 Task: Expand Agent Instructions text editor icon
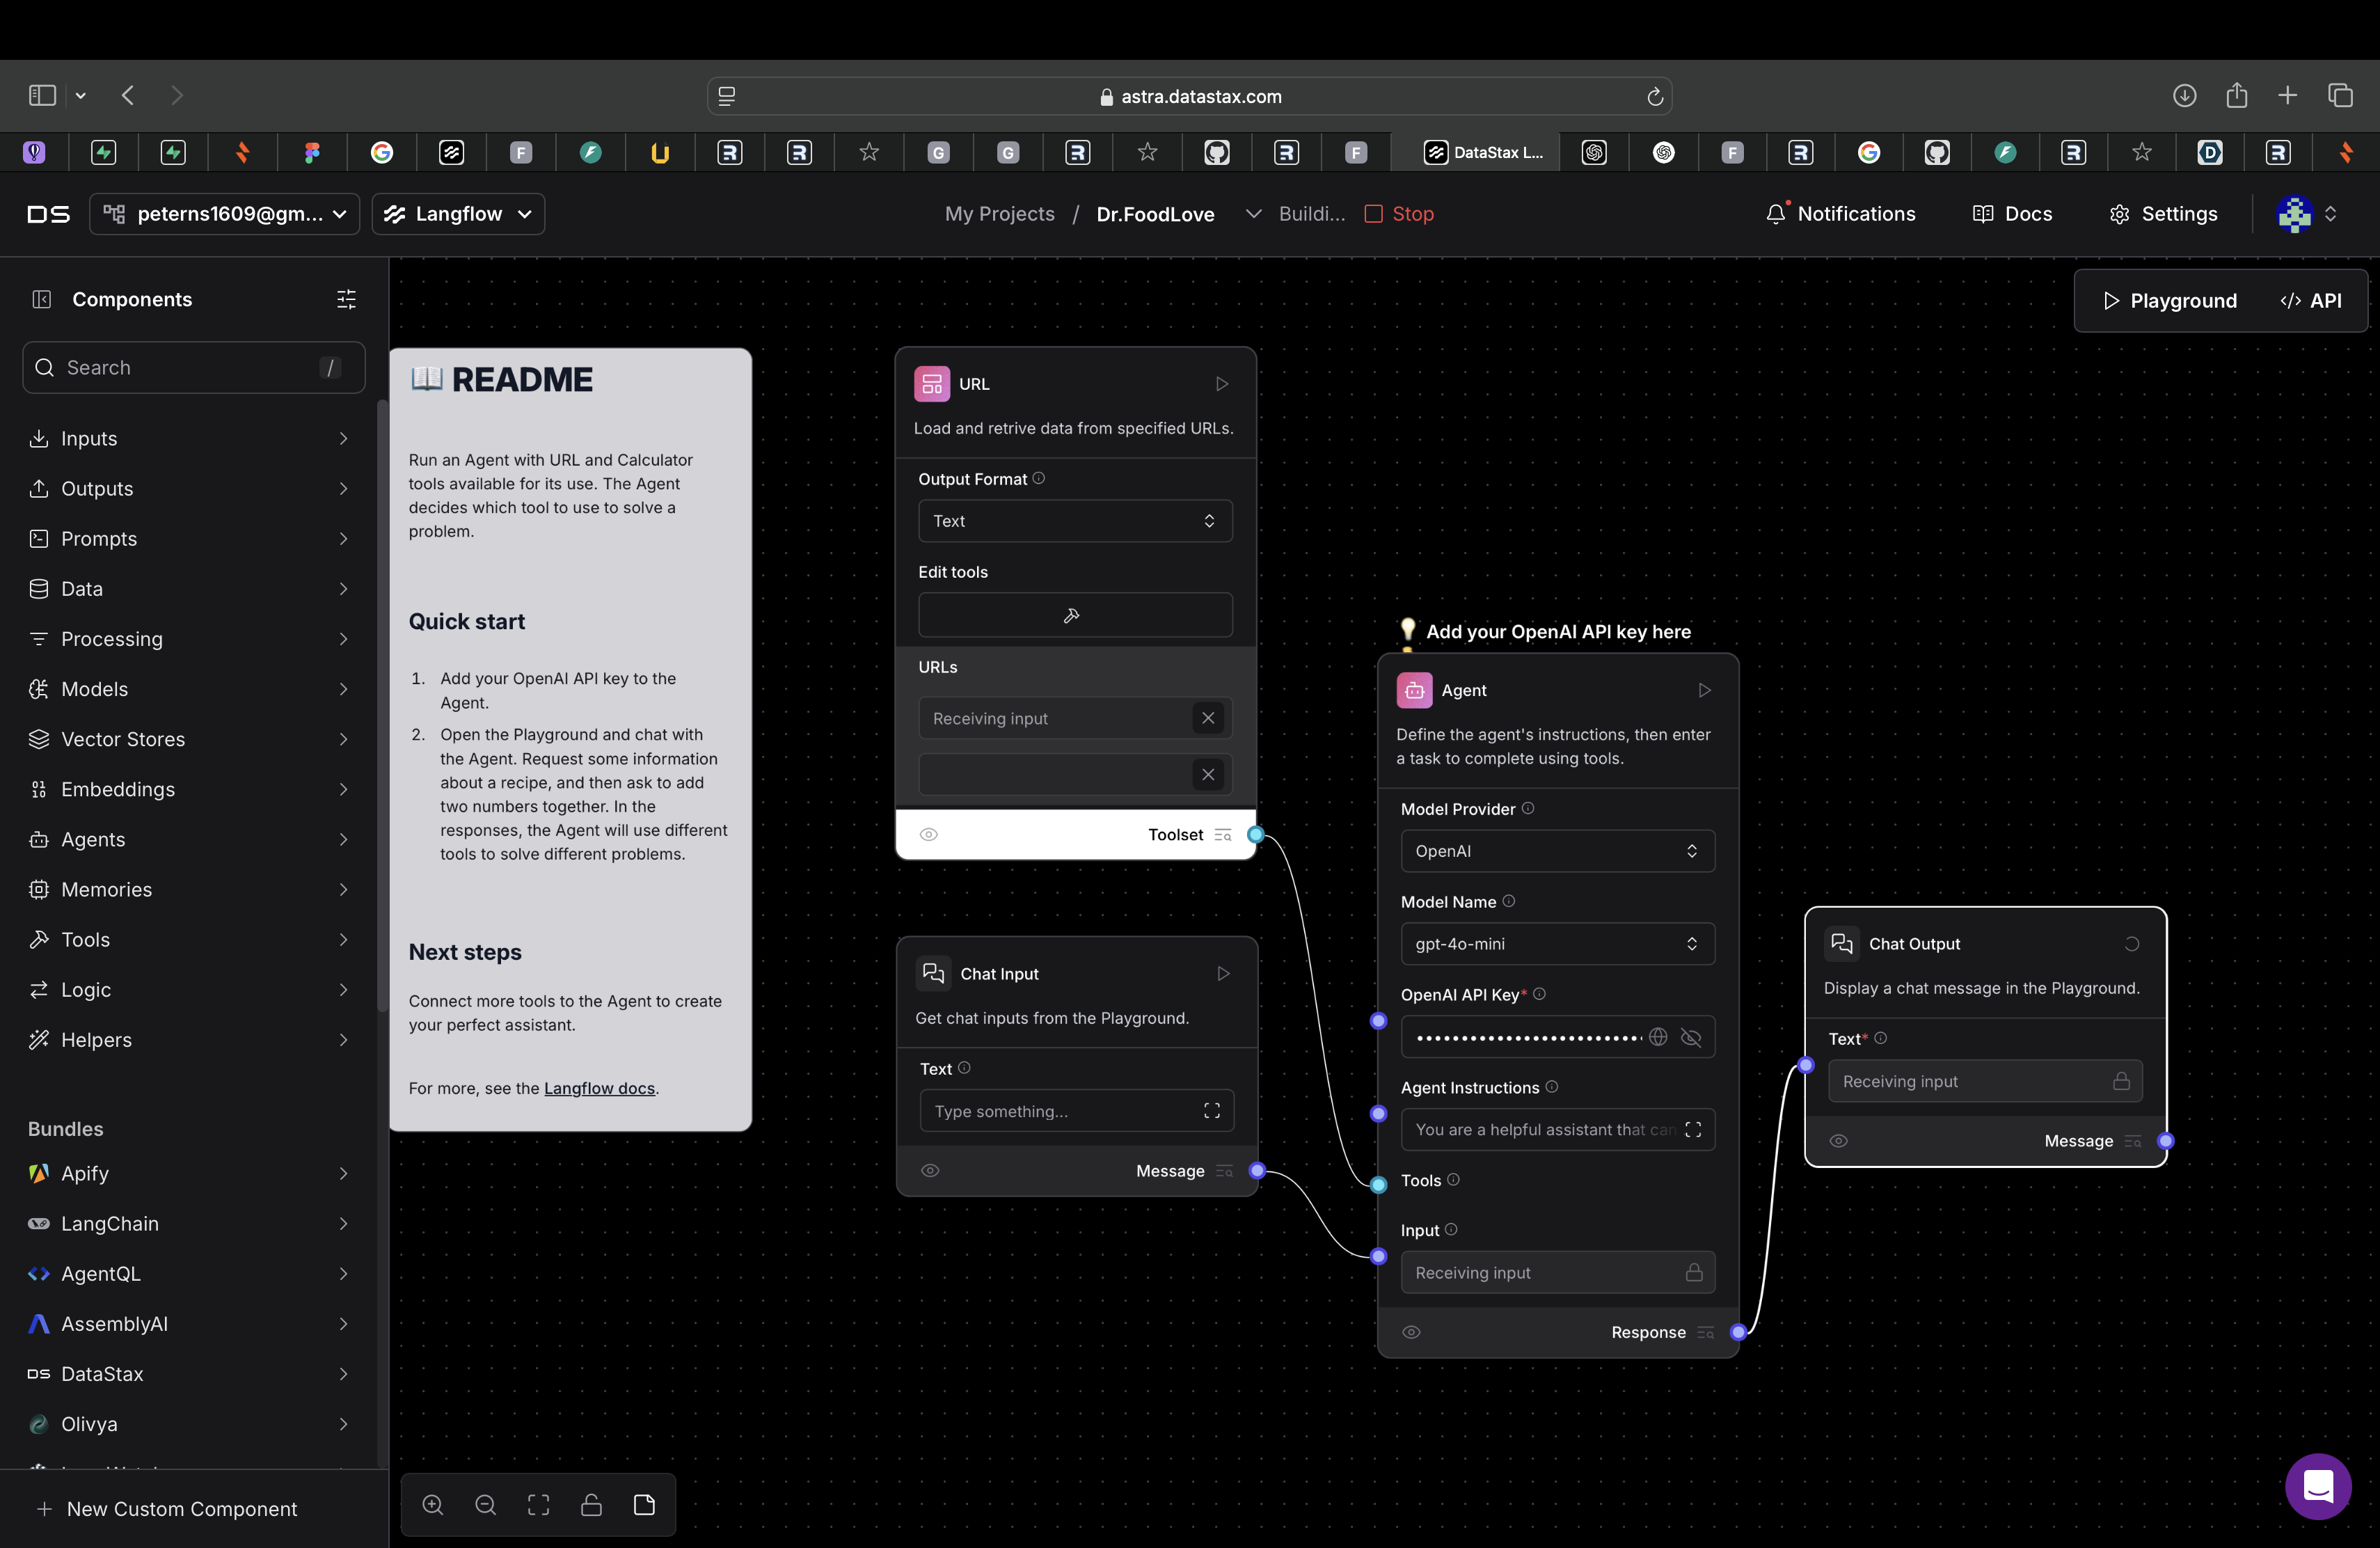point(1692,1129)
